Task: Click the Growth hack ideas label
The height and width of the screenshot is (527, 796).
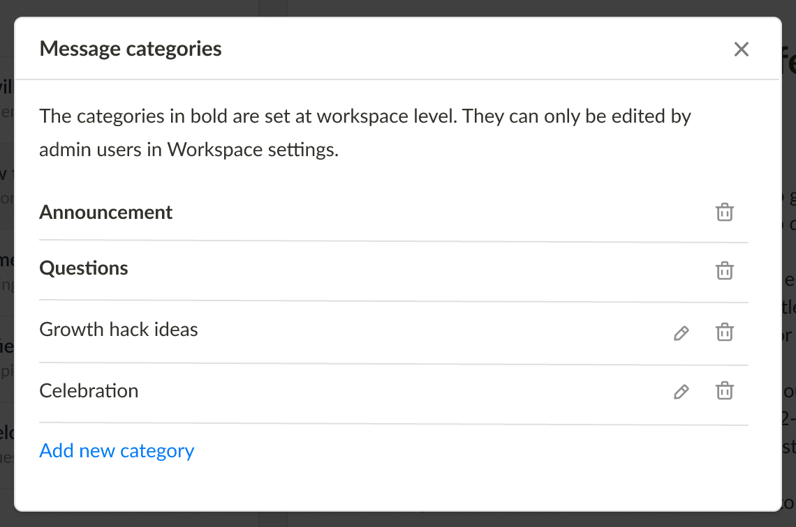Action: [x=119, y=329]
